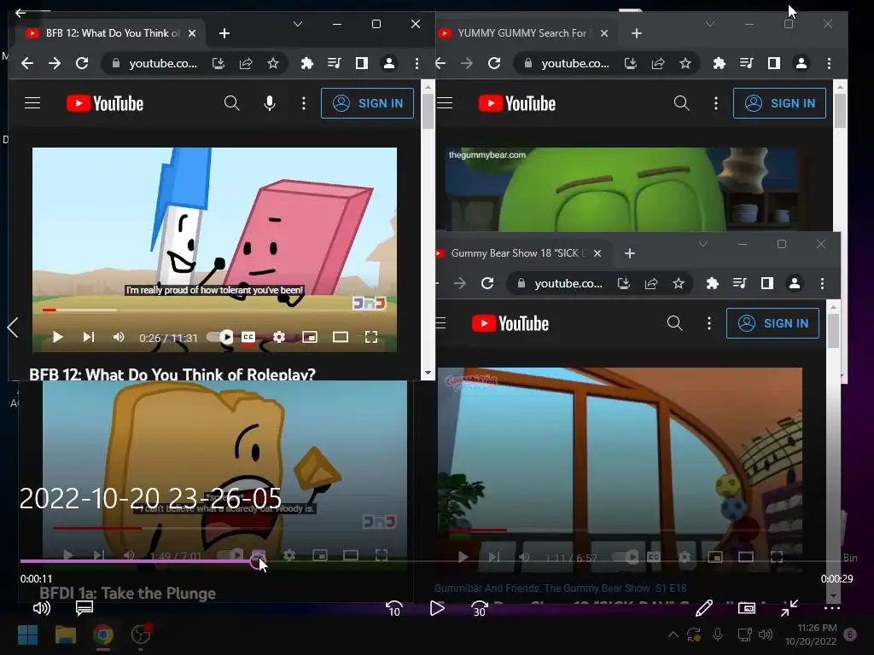
Task: Mute the BFB 12 YouTube video
Action: [118, 337]
